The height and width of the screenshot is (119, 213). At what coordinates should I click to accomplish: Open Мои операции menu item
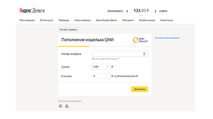tap(27, 20)
